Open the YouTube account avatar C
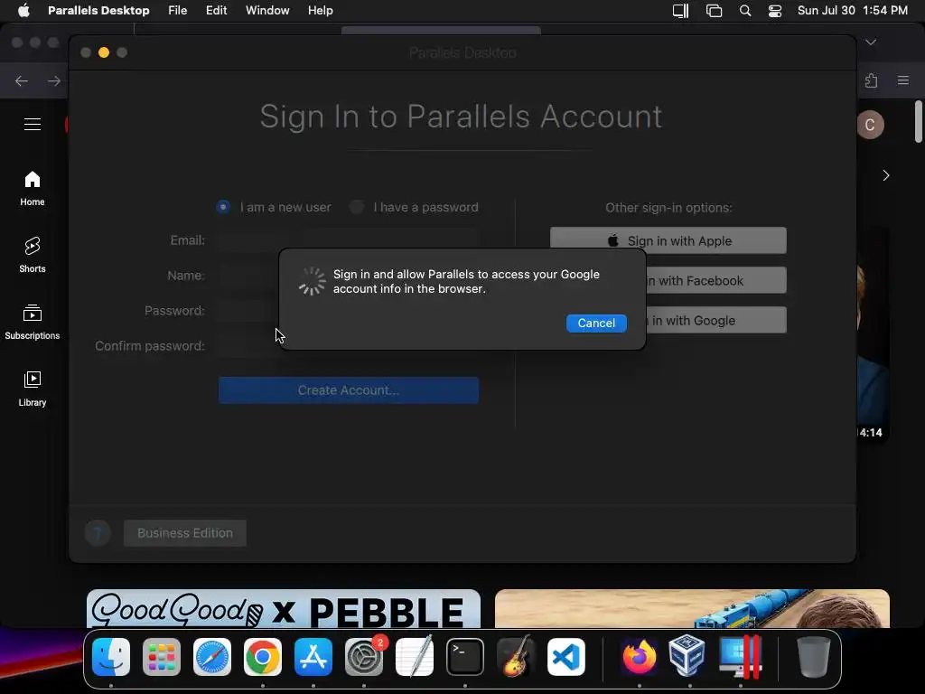This screenshot has height=694, width=925. pos(870,125)
